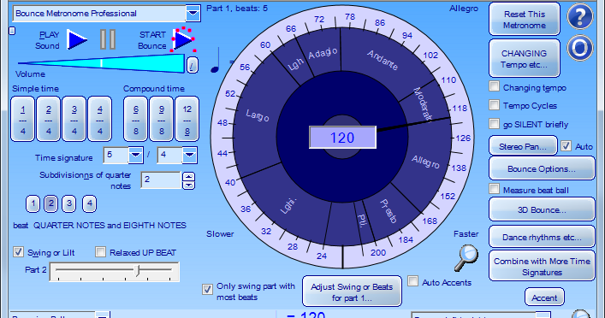Toggle Auto stereo pan checkbox
The width and height of the screenshot is (605, 318).
pyautogui.click(x=566, y=146)
